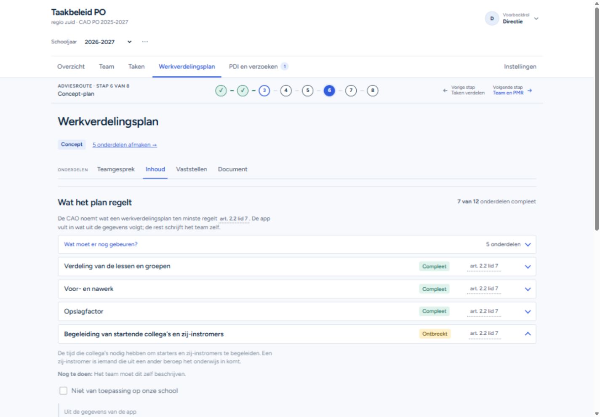Expand the role switcher chevron
The width and height of the screenshot is (600, 417).
pos(536,19)
